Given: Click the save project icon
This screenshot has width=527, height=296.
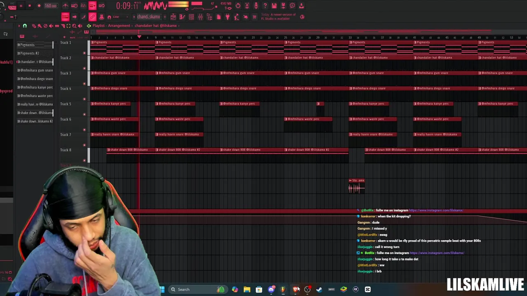Looking at the screenshot, I should tap(274, 5).
